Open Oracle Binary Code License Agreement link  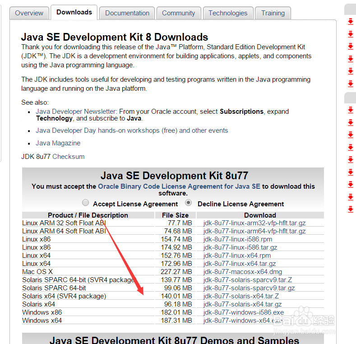click(x=179, y=186)
